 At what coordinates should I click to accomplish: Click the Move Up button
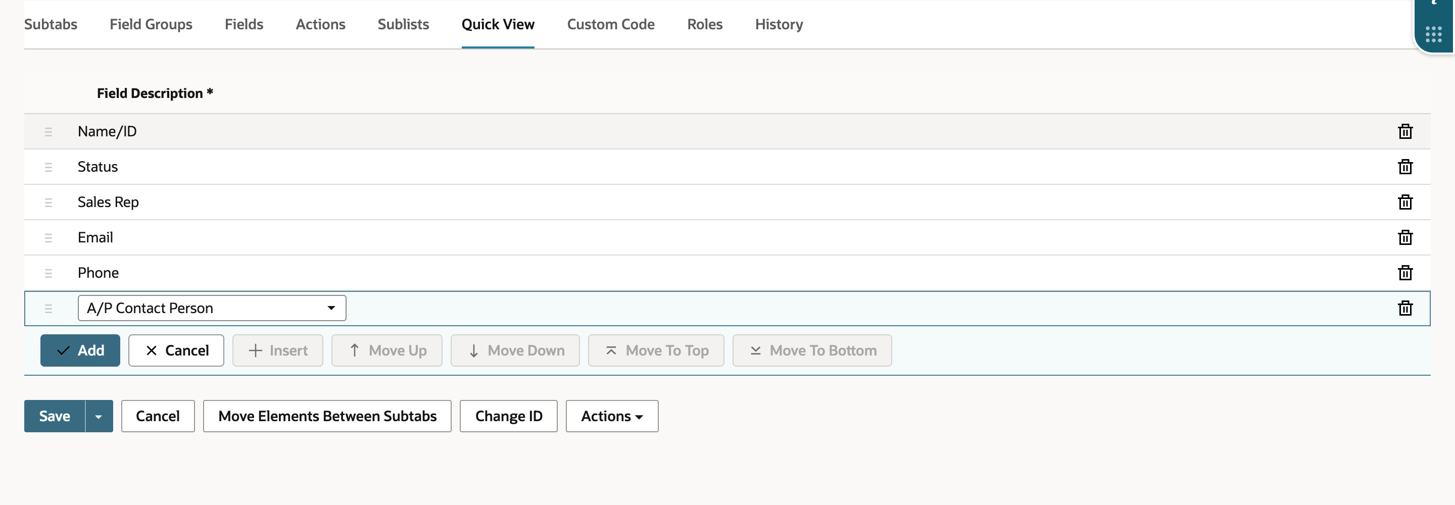(387, 350)
